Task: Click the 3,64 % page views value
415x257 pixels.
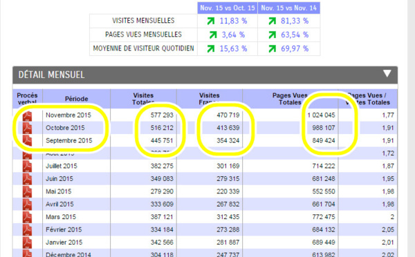Action: (x=233, y=35)
